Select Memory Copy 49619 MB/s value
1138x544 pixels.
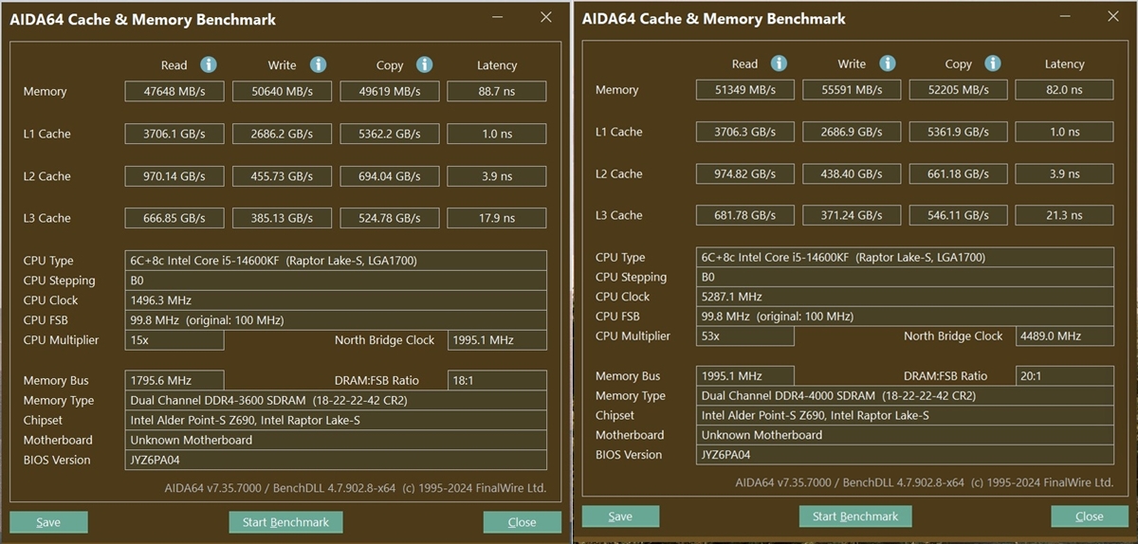tap(390, 92)
